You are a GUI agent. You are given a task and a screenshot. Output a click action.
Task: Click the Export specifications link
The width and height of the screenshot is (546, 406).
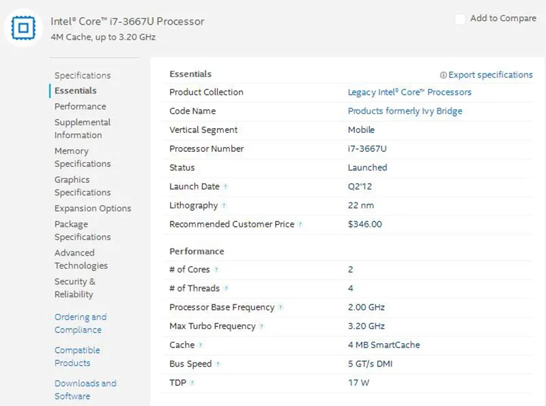[x=490, y=75]
